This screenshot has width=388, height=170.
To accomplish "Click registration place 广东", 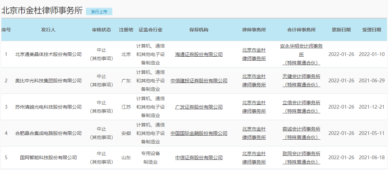I will coord(126,81).
